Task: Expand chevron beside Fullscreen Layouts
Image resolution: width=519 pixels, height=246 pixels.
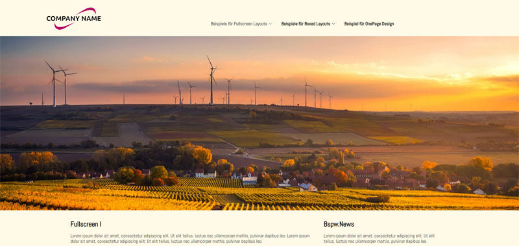Action: [x=271, y=24]
